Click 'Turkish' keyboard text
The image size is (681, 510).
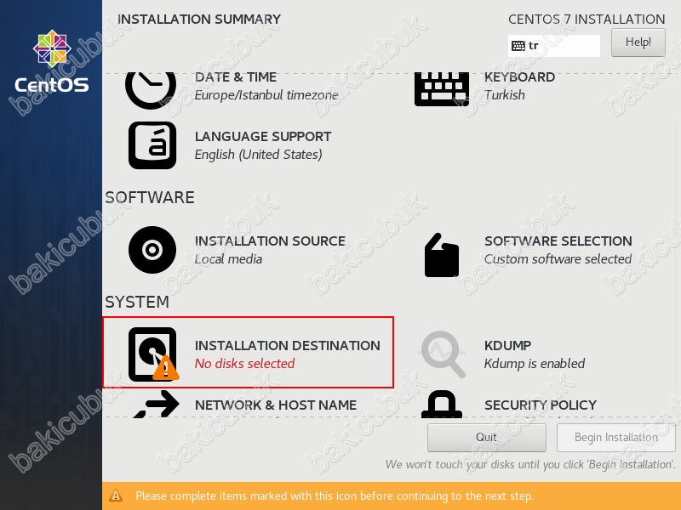point(504,95)
